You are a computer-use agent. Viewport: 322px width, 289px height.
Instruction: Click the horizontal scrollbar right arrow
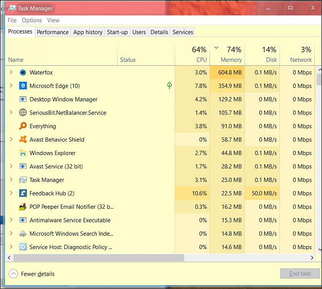coord(312,258)
